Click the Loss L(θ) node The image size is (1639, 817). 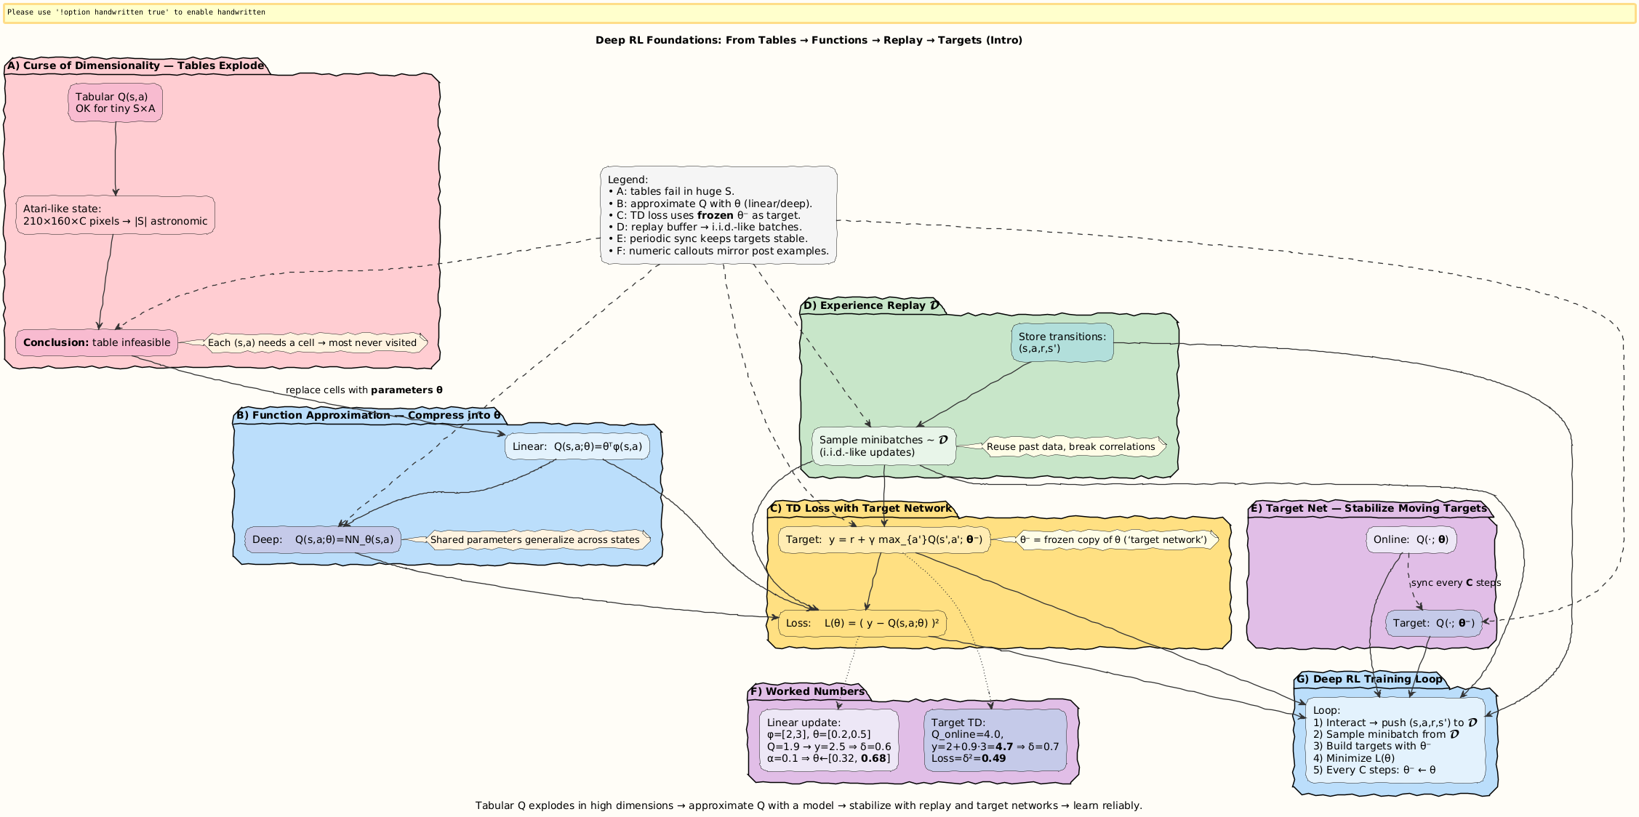[x=862, y=623]
